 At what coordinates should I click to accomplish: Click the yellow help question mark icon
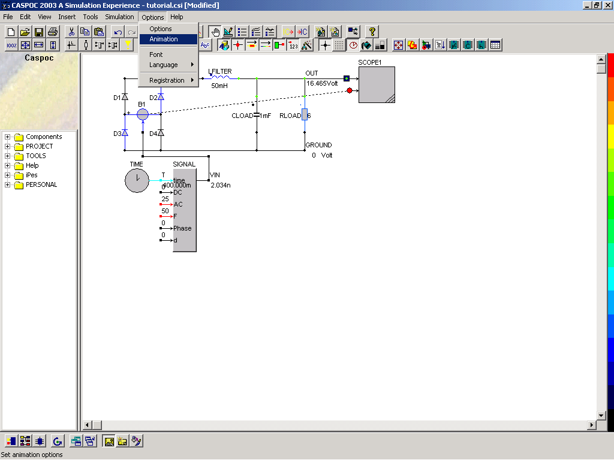[x=372, y=32]
